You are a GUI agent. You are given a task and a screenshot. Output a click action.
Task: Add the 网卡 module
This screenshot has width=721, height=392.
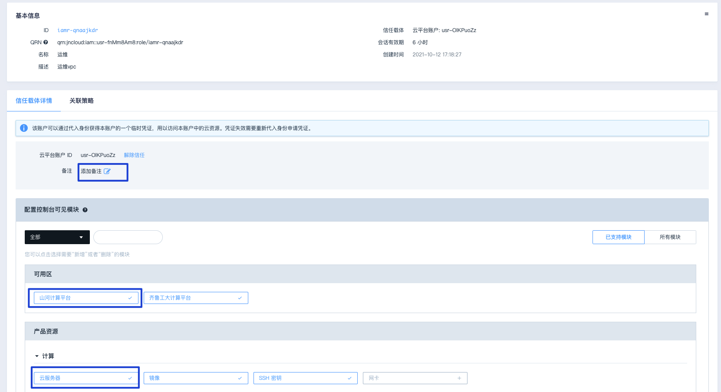coord(415,378)
